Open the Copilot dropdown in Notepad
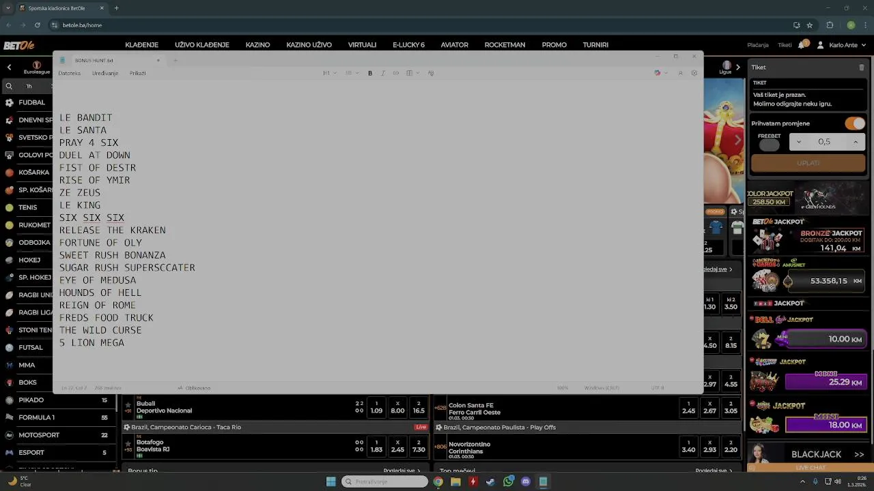The height and width of the screenshot is (491, 874). pos(660,73)
